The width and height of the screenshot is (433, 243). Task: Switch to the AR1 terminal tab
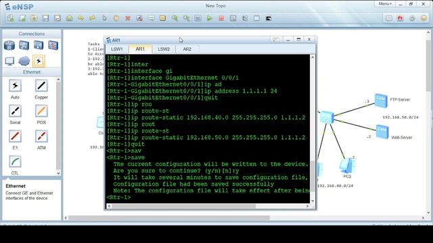[x=140, y=49]
